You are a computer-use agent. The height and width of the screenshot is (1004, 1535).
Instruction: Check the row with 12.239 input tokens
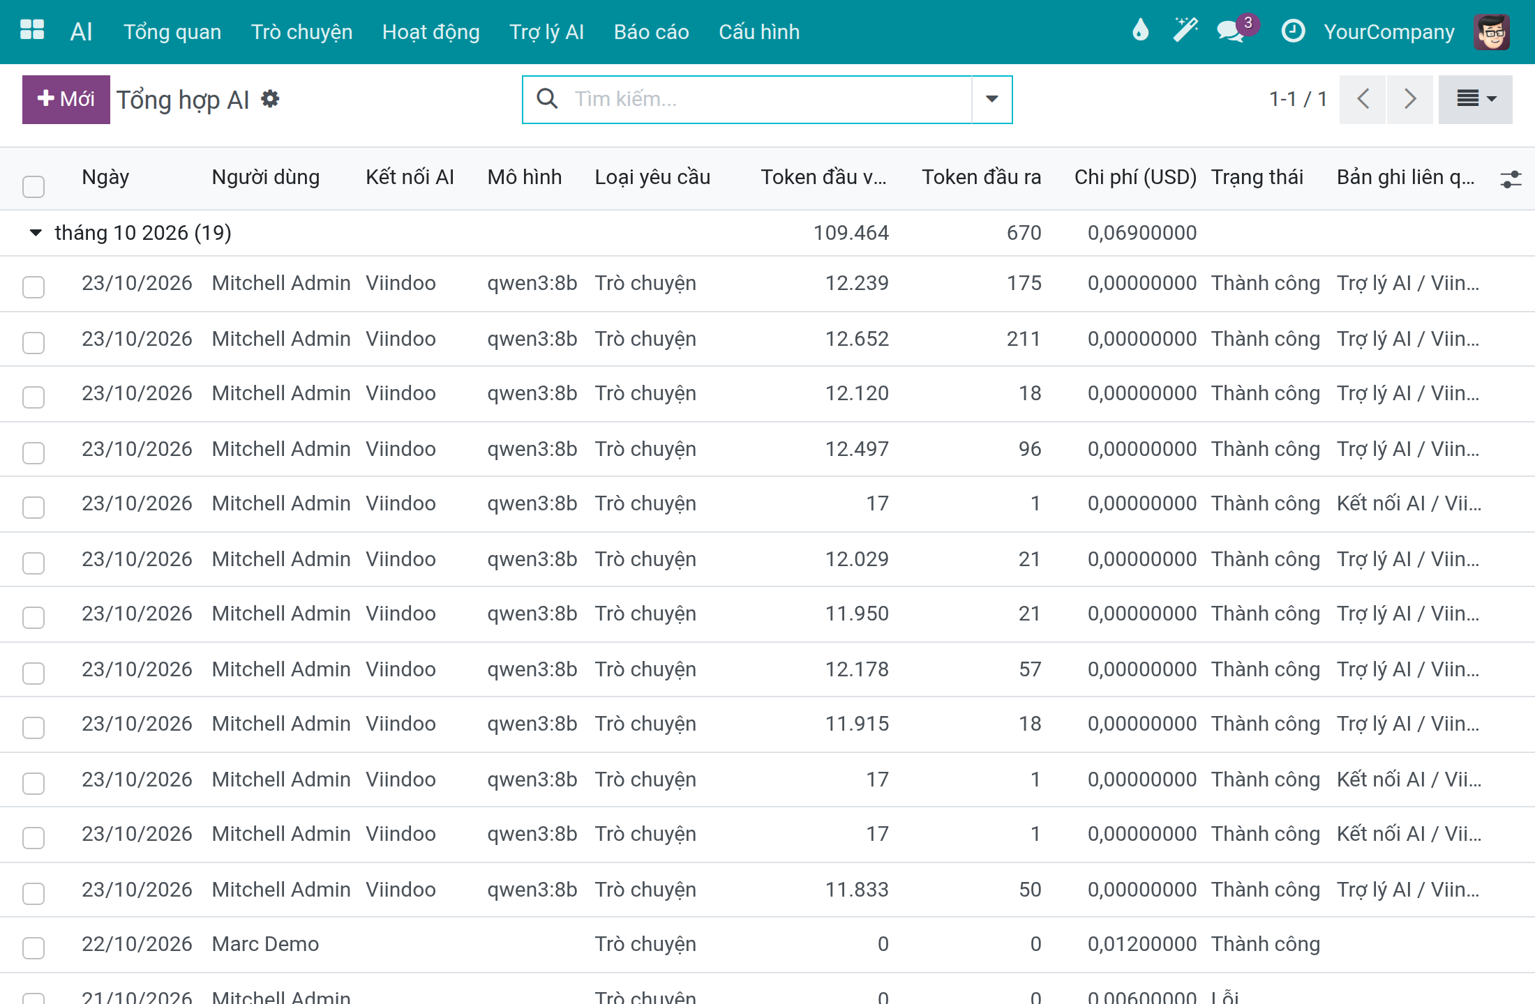pyautogui.click(x=33, y=287)
